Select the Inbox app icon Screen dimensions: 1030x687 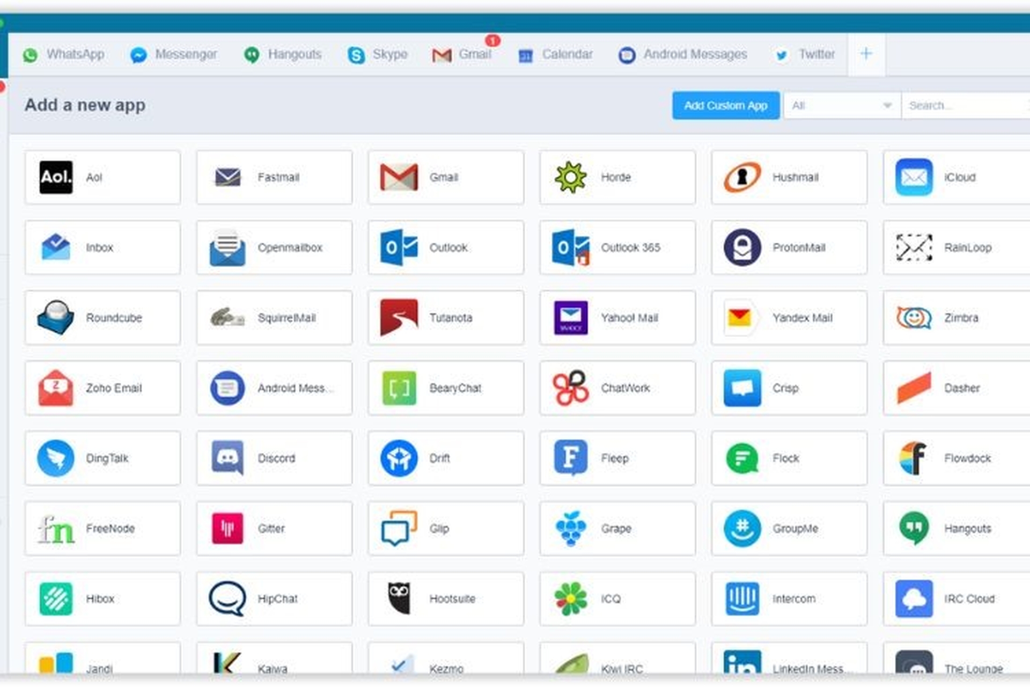click(x=56, y=247)
